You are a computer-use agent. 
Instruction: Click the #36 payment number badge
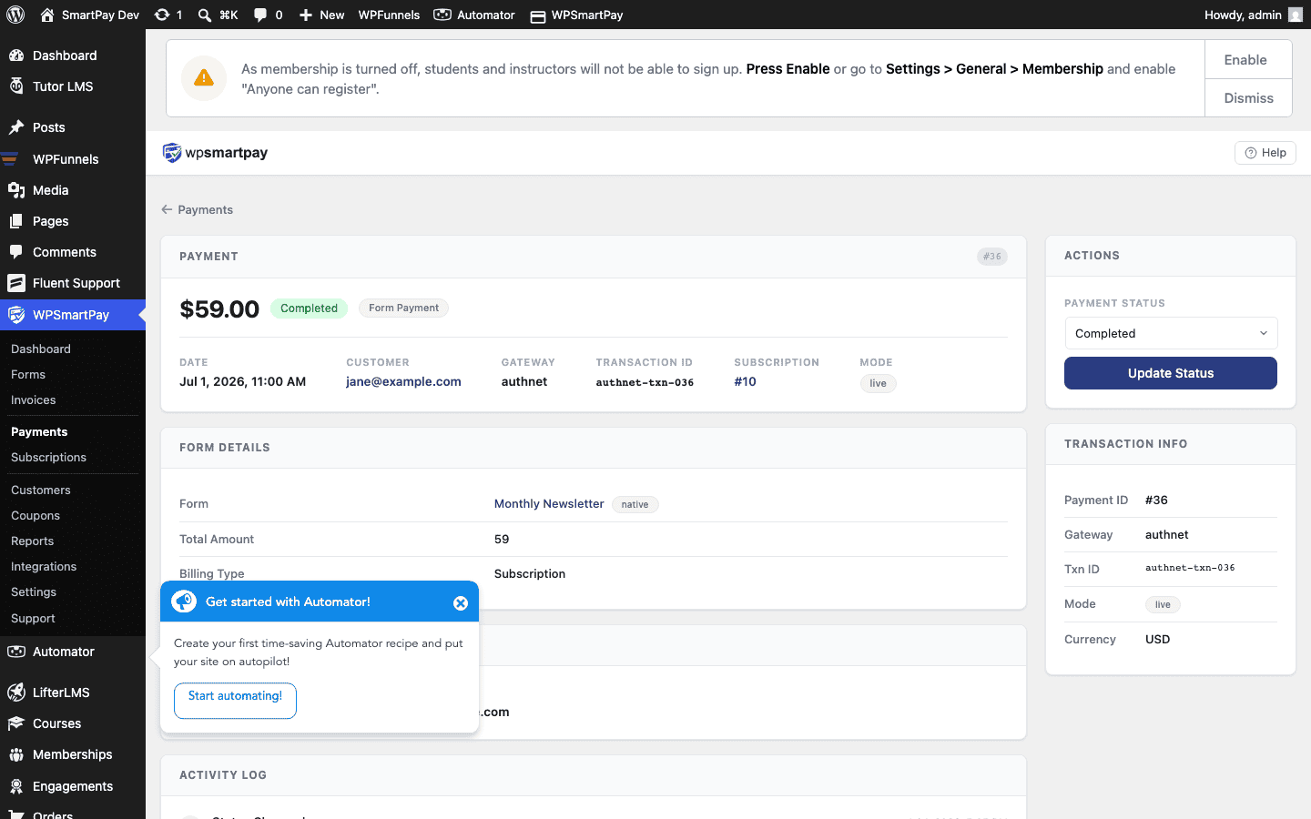click(992, 257)
